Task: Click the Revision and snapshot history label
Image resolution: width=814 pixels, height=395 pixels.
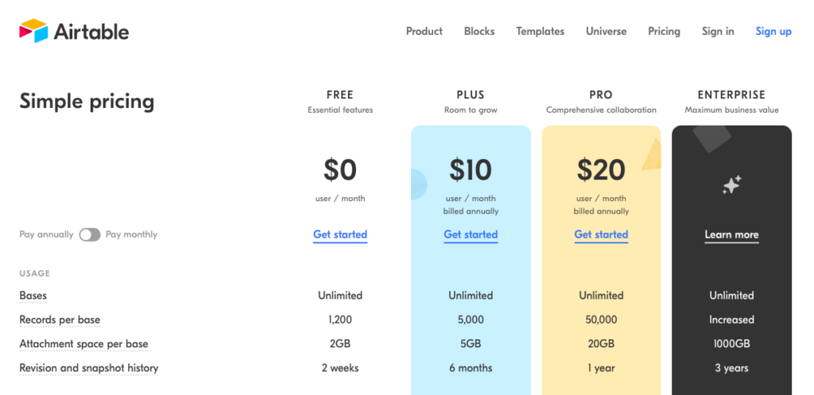Action: coord(89,368)
